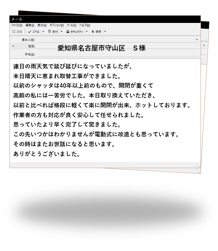
Task: Click the heading 愛知県名古屋市守山区 S様
Action: tap(102, 48)
